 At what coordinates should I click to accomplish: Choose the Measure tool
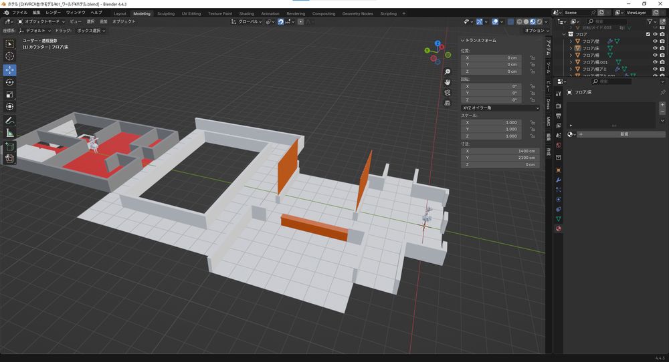(10, 133)
